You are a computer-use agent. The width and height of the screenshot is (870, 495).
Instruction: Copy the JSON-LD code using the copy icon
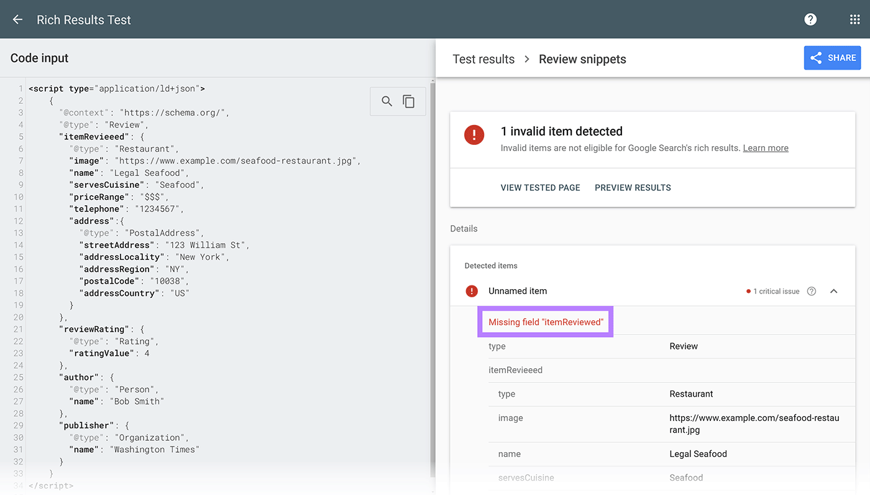(408, 101)
